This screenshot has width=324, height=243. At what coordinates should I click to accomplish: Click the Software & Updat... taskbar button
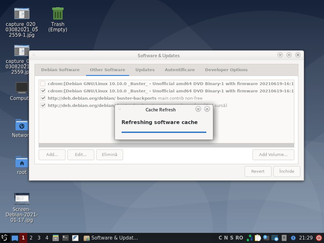click(x=111, y=238)
